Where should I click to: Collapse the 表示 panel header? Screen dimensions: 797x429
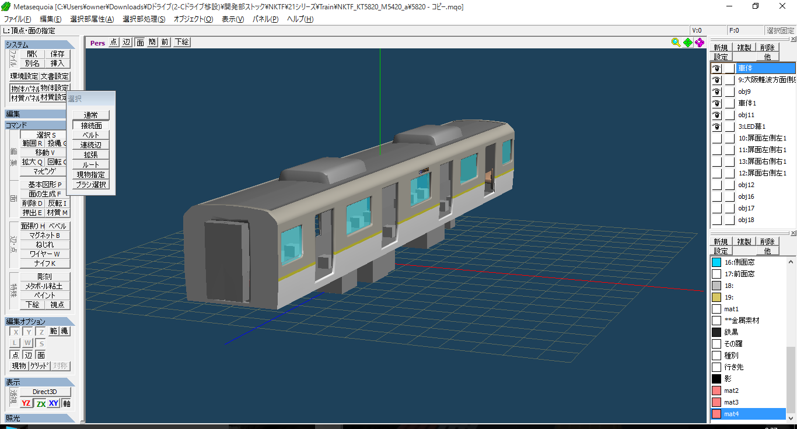[x=40, y=382]
